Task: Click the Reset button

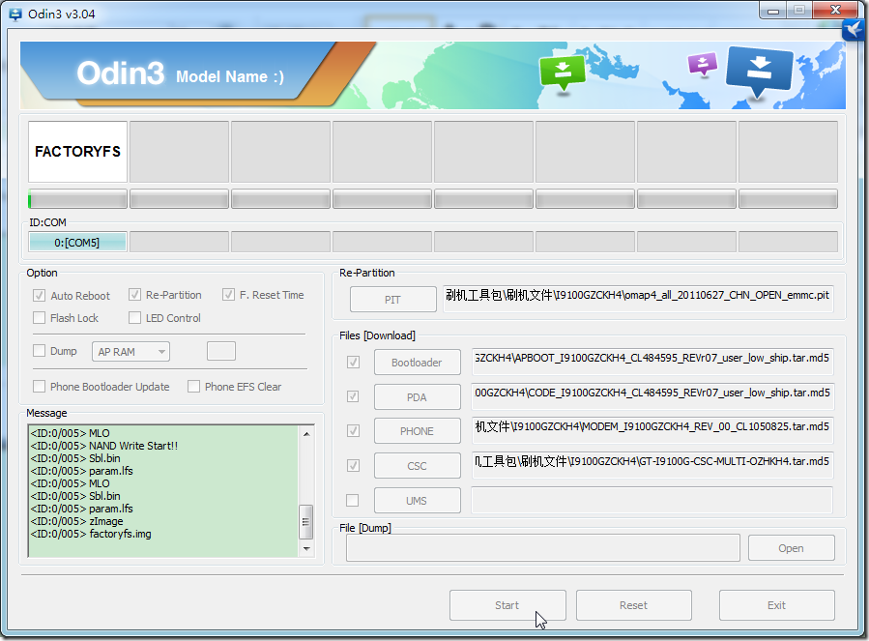Action: pyautogui.click(x=634, y=605)
